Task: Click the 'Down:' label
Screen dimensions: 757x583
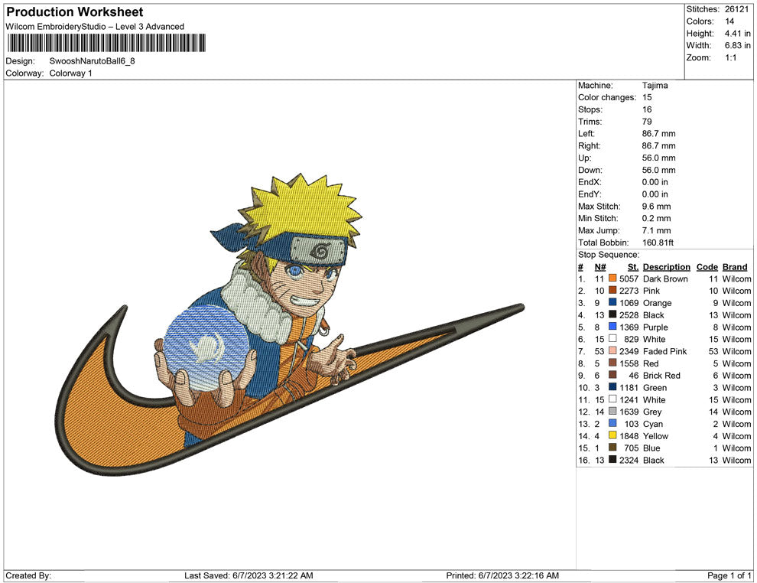Action: [590, 170]
